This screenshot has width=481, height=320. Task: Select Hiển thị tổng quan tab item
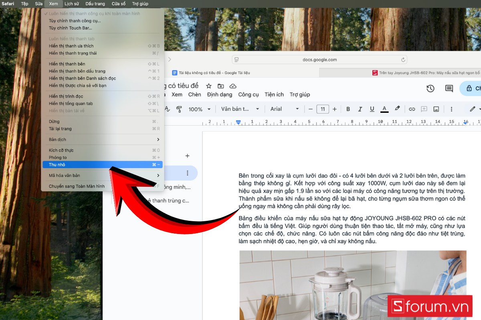coord(103,103)
